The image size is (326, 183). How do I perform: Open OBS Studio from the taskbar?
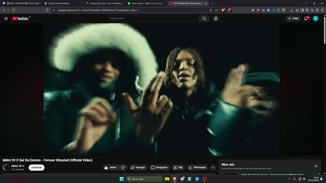205,179
